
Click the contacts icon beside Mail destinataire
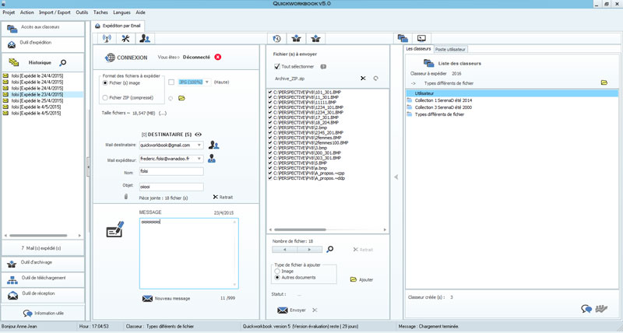(x=214, y=145)
